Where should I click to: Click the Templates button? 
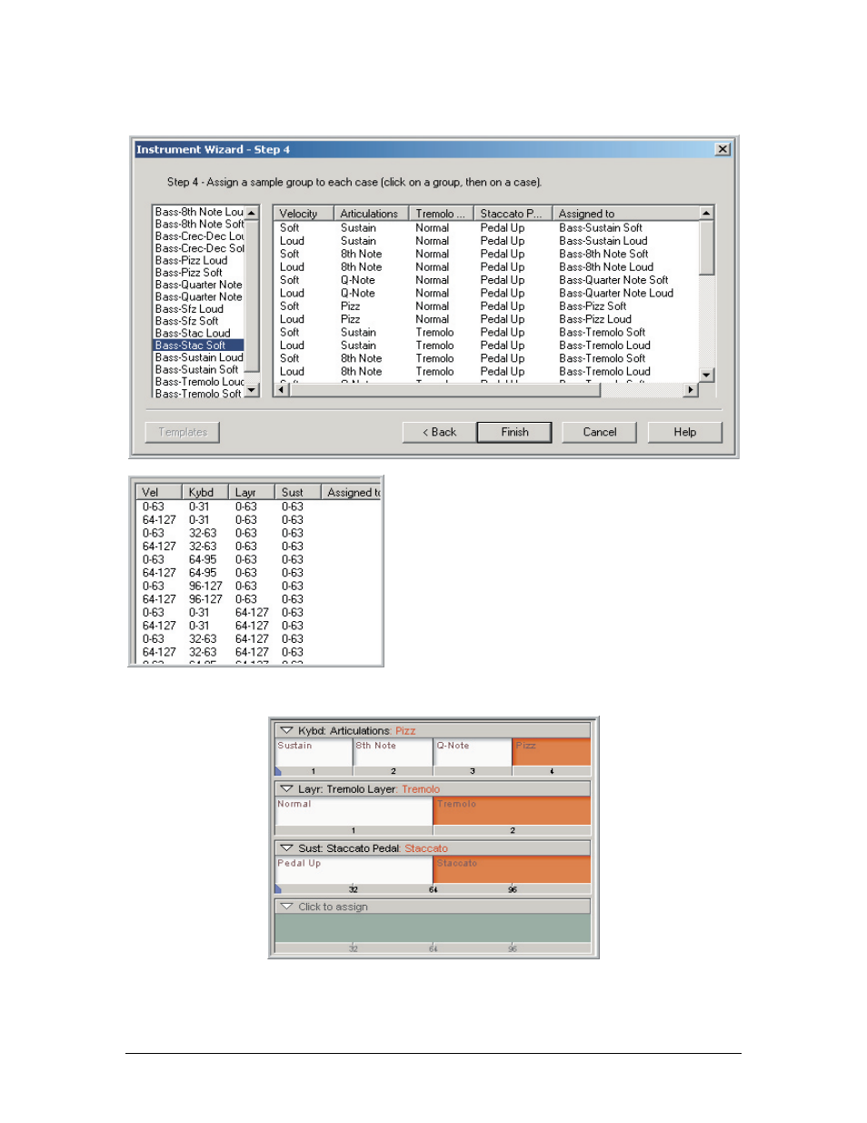pyautogui.click(x=183, y=432)
